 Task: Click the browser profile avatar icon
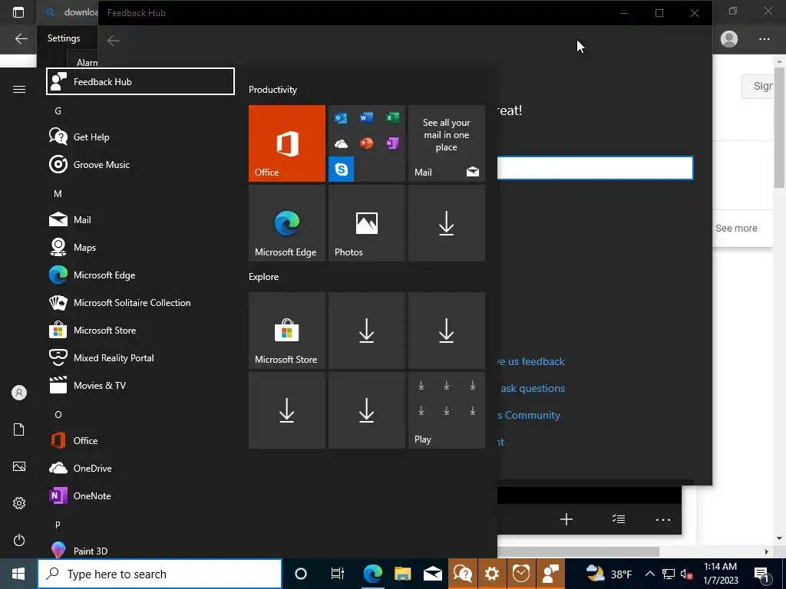click(729, 38)
